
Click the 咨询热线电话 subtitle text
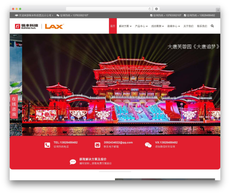61,147
